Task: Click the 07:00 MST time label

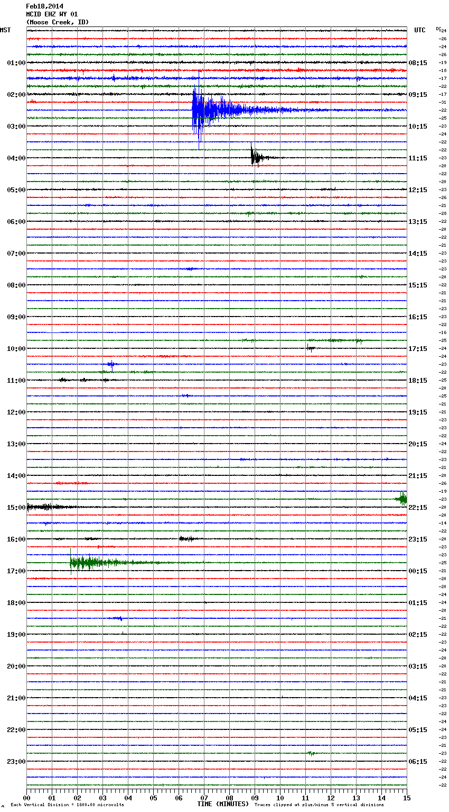Action: pos(16,254)
